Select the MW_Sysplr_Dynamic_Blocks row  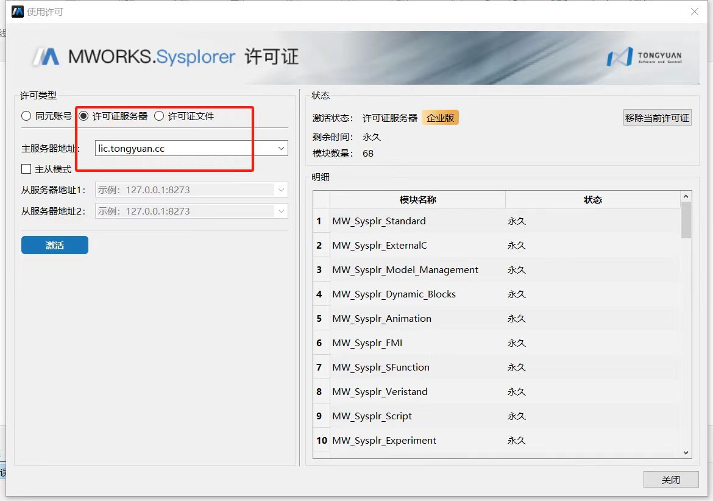tap(497, 294)
